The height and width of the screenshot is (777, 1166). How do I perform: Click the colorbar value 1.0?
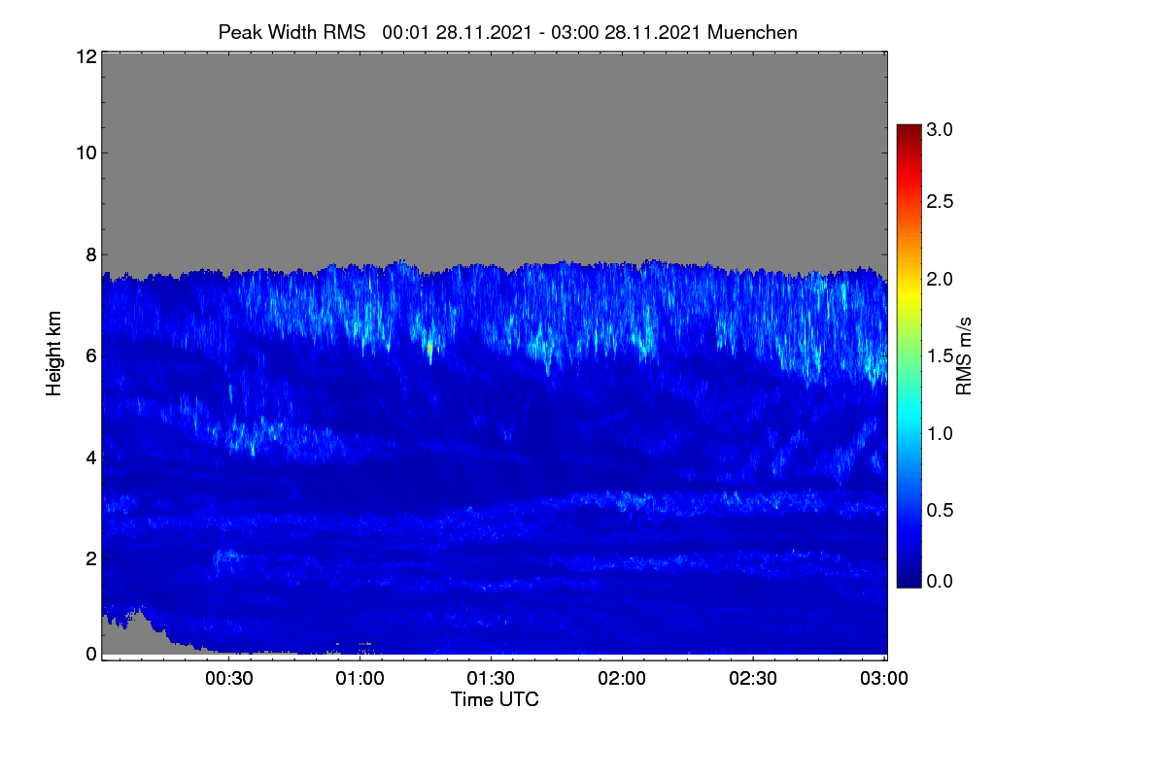940,433
